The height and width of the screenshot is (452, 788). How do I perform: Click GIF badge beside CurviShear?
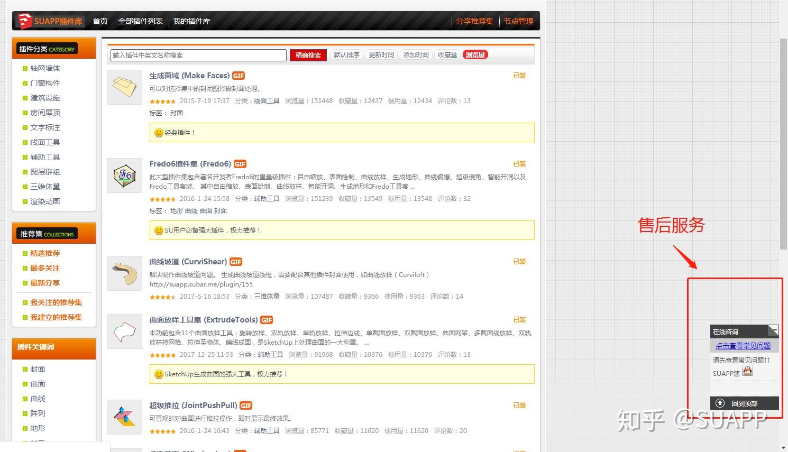[236, 262]
